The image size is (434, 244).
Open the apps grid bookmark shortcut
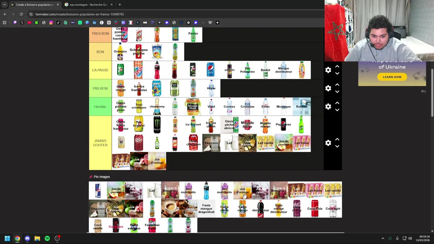coord(4,23)
